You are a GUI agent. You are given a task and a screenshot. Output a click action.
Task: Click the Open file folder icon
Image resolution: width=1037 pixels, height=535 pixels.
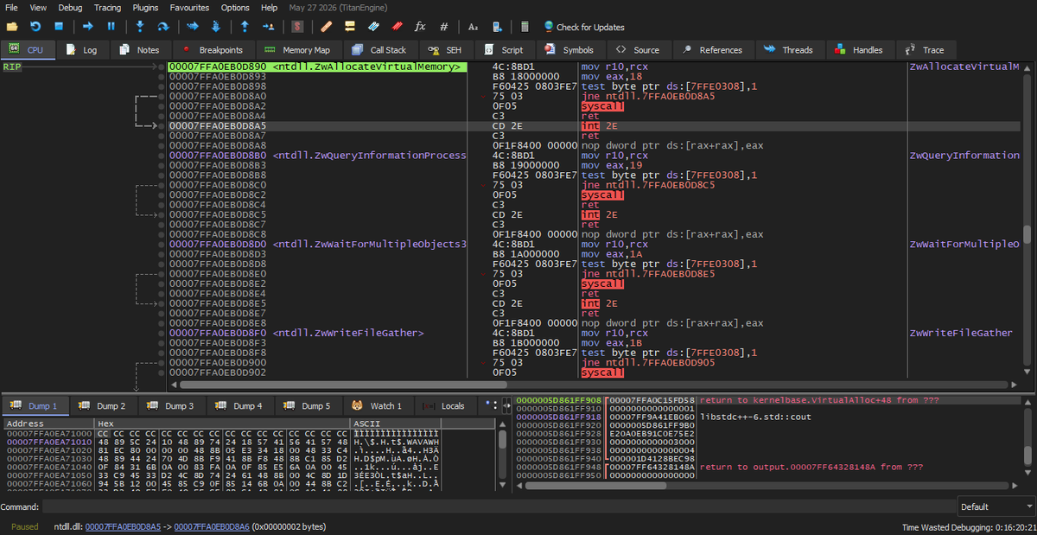[12, 27]
